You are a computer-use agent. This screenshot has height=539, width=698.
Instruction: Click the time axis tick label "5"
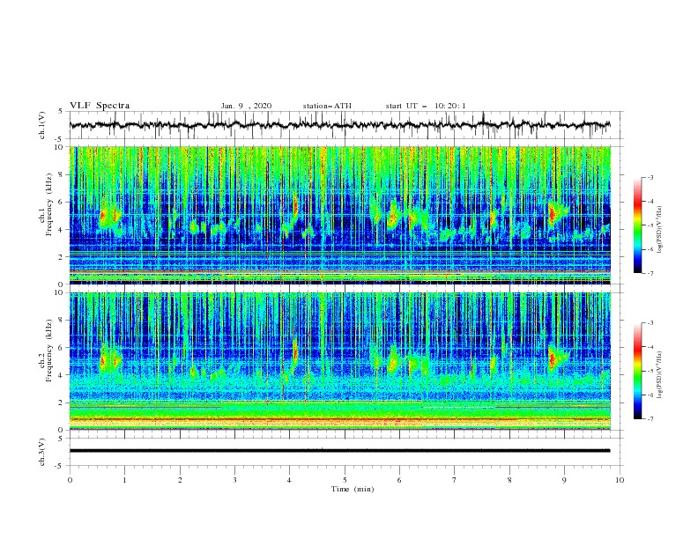click(x=345, y=480)
